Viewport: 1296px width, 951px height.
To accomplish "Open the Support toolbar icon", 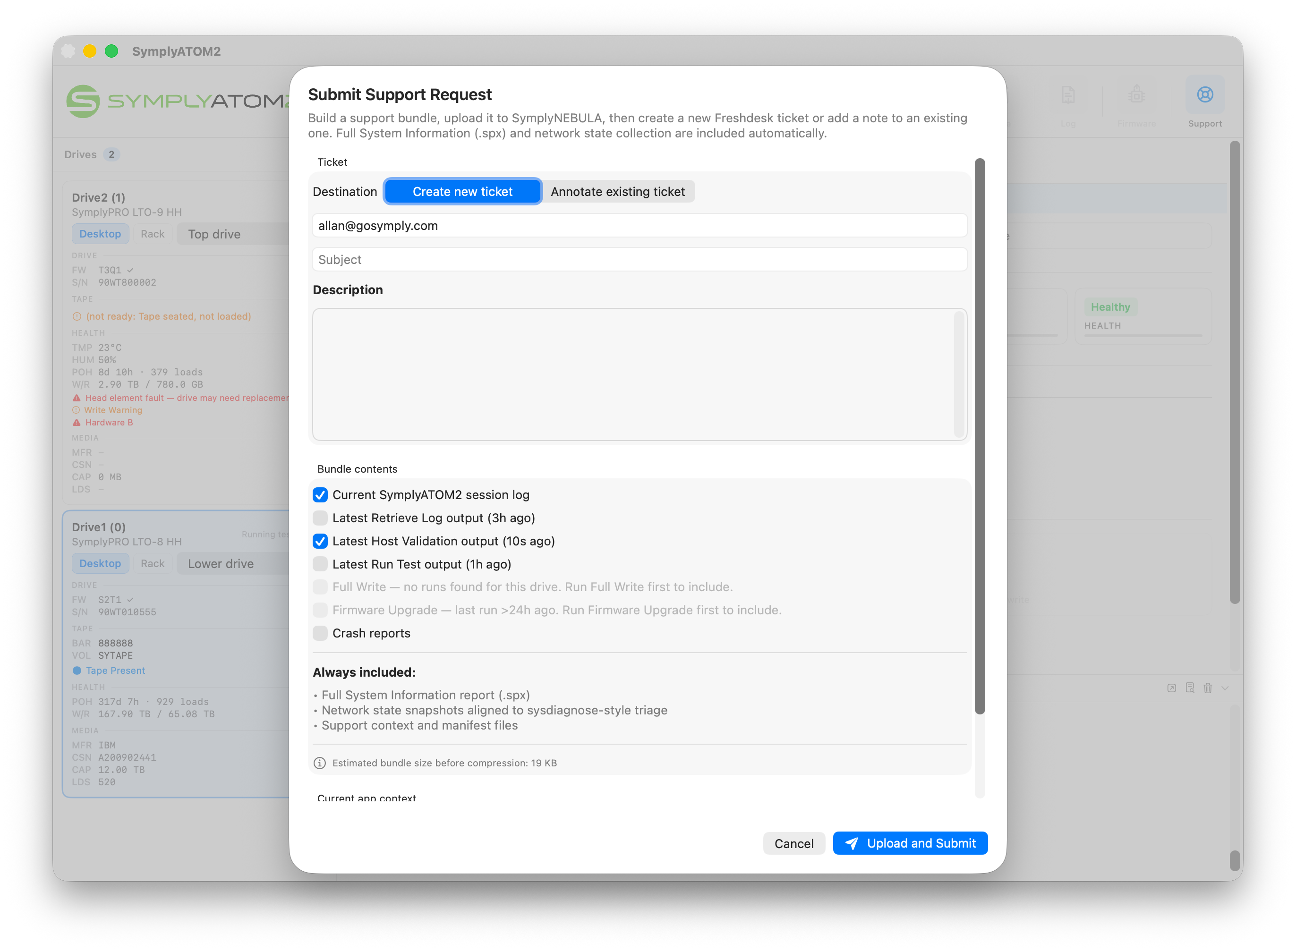I will 1204,95.
